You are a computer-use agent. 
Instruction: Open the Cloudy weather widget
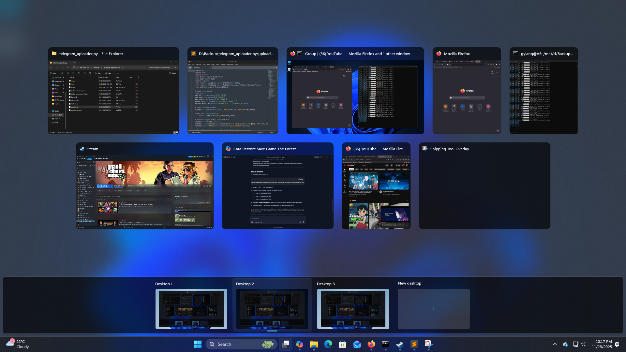pyautogui.click(x=18, y=344)
